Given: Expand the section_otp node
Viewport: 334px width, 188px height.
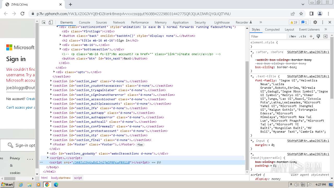Looking at the screenshot, I should coord(51,135).
